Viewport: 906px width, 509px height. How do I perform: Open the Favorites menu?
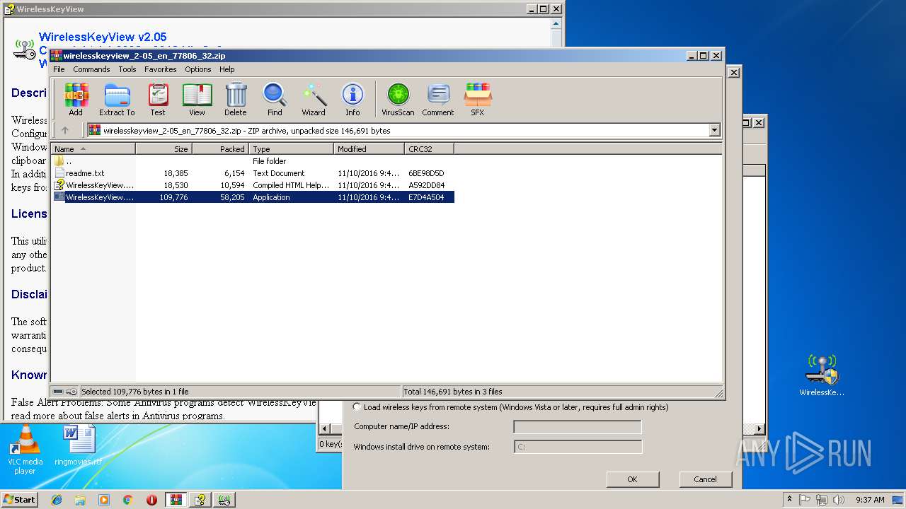(161, 69)
